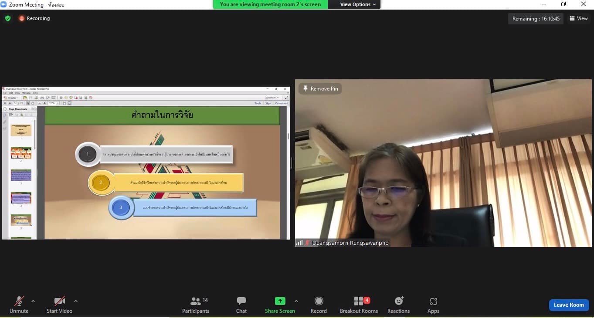Open share options arrow next to Share Screen

click(x=296, y=301)
